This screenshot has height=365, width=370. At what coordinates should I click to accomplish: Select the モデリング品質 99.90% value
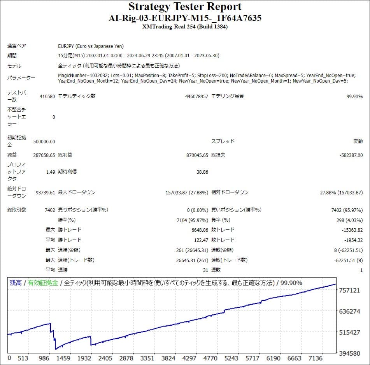pyautogui.click(x=354, y=96)
